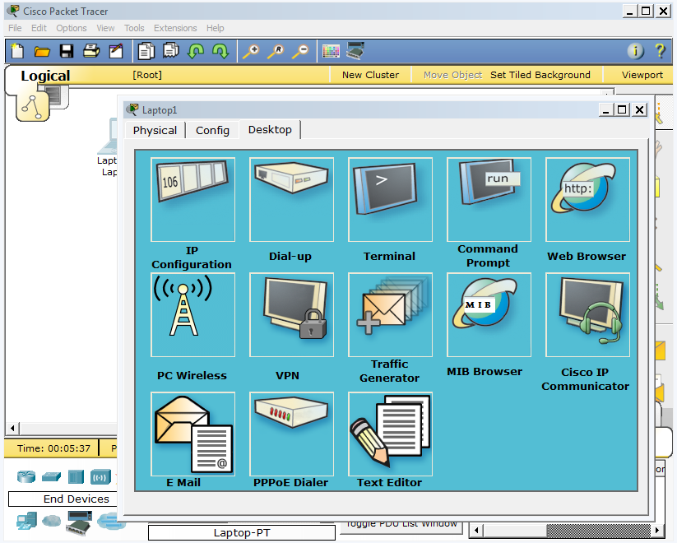Click the Paste toolbar icon

point(171,50)
